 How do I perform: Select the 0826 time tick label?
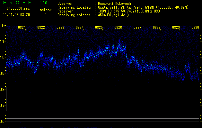click(x=118, y=28)
